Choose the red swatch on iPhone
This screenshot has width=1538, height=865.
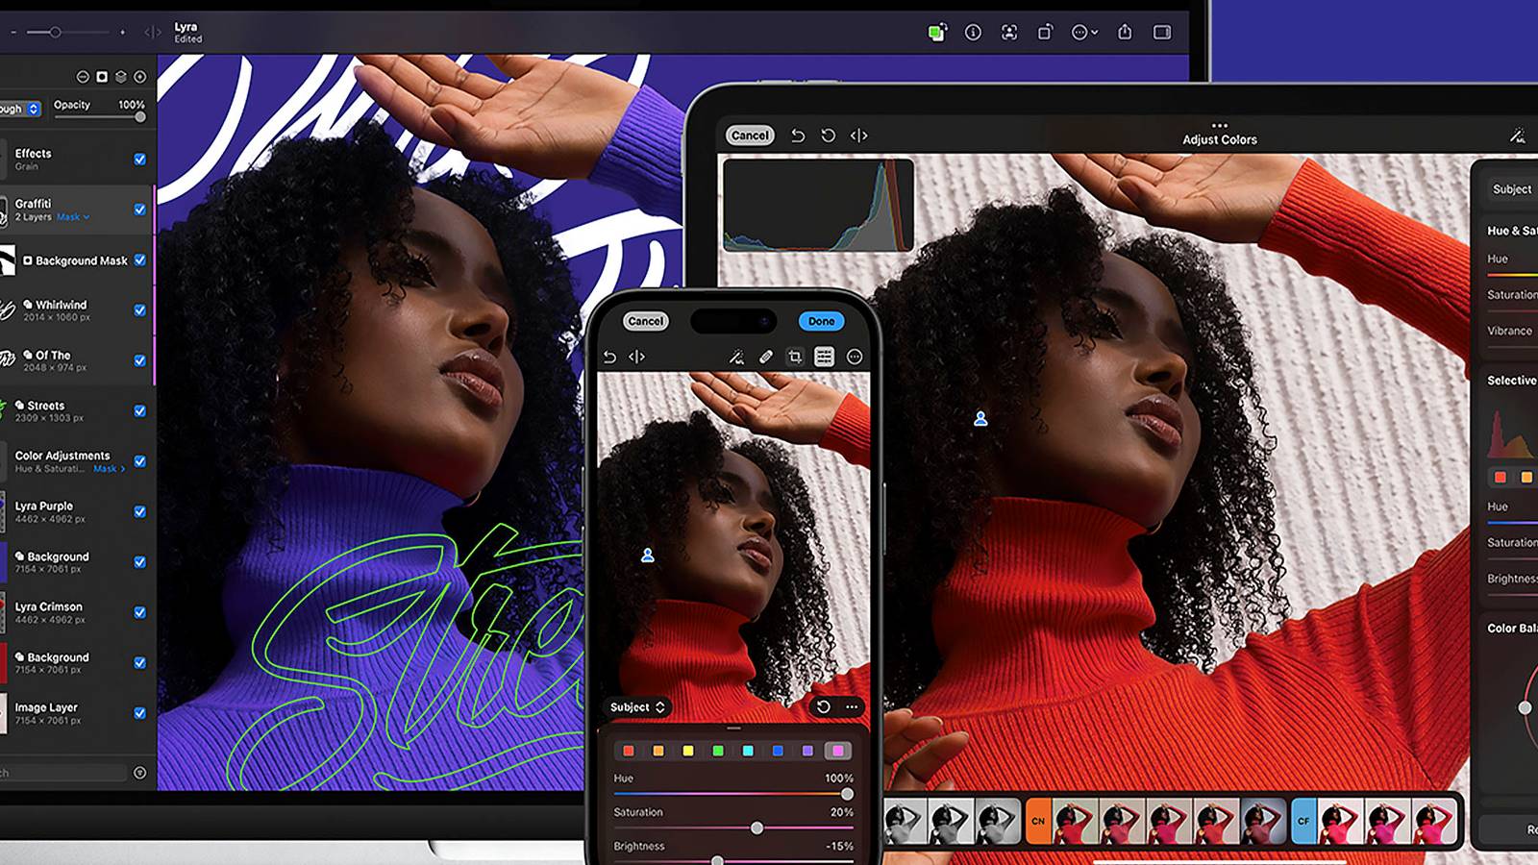pos(629,751)
